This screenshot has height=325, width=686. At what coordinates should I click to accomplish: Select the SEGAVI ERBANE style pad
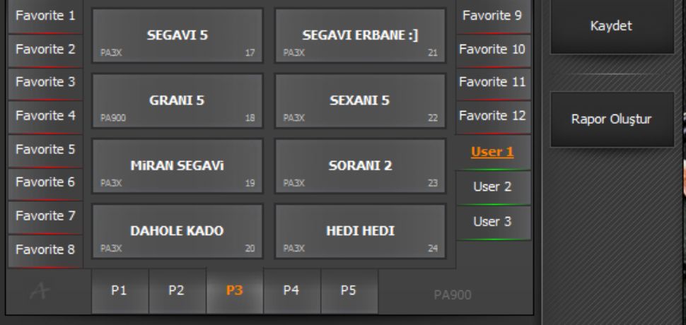[x=360, y=35]
